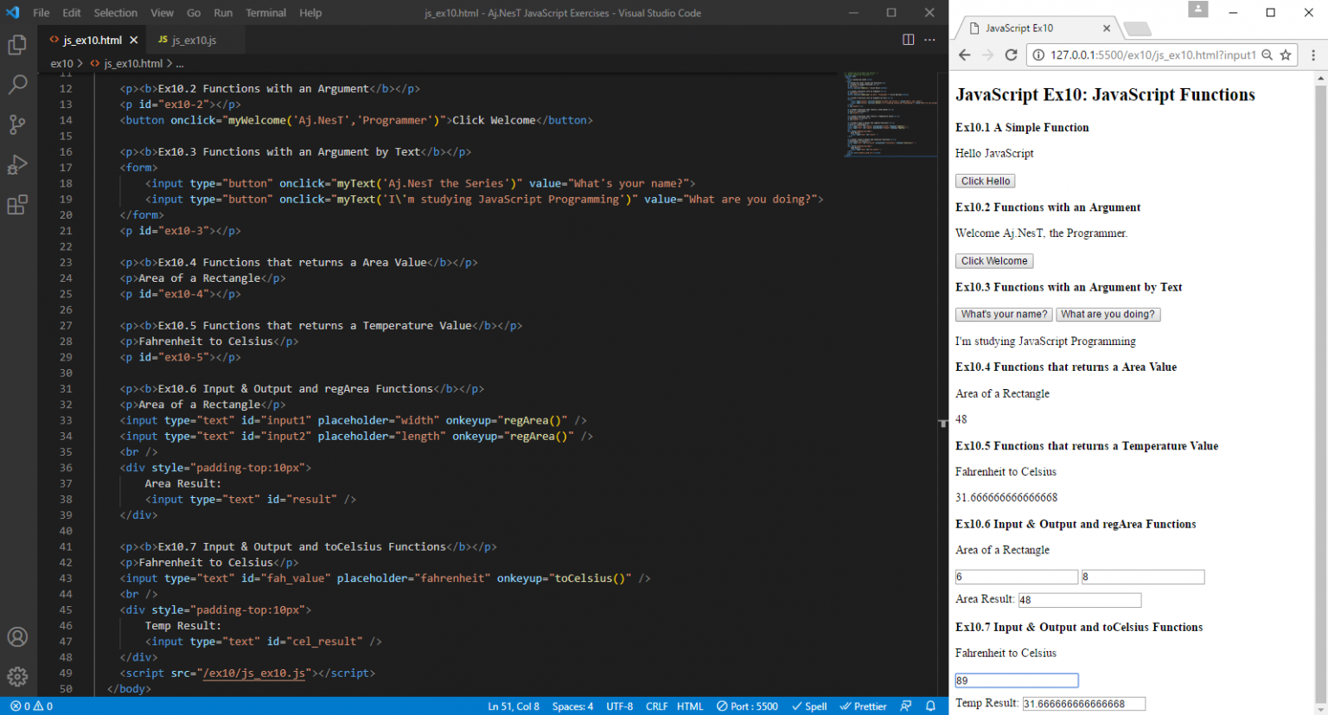Image resolution: width=1328 pixels, height=715 pixels.
Task: Open the Extensions view
Action: click(17, 205)
